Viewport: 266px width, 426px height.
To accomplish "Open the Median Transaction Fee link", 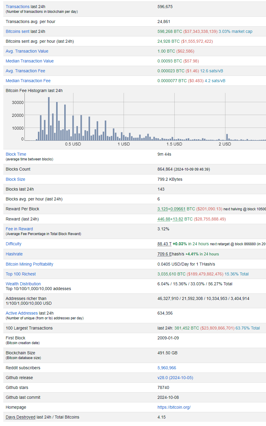I will point(28,81).
